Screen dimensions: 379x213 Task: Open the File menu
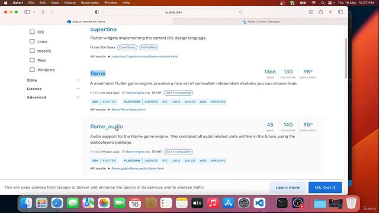(x=31, y=2)
